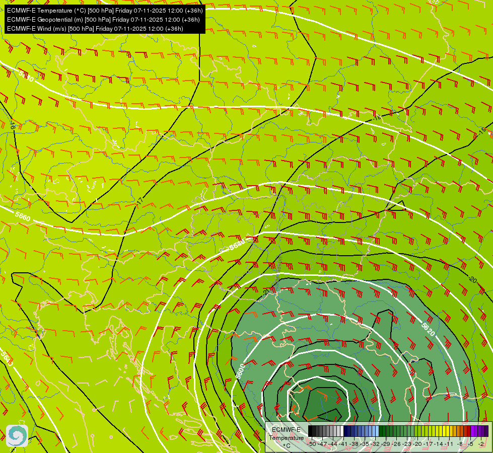
Task: Click the -47 legend tick value
Action: point(323,444)
